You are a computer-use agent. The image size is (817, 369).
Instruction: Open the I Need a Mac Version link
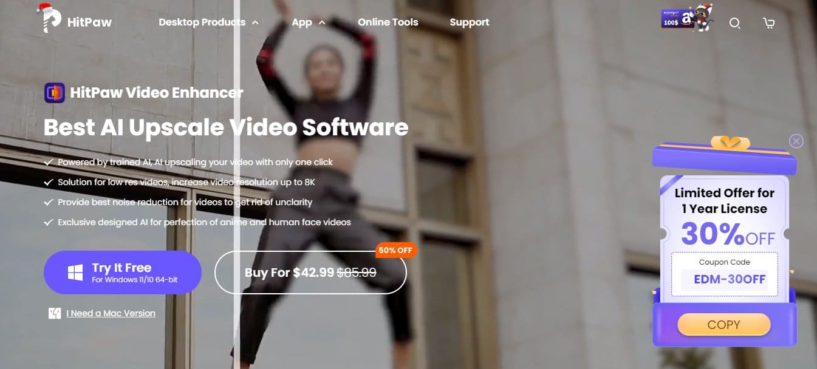pos(111,313)
